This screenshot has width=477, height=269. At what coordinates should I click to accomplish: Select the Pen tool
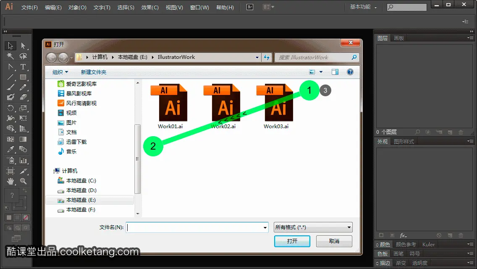[10, 67]
